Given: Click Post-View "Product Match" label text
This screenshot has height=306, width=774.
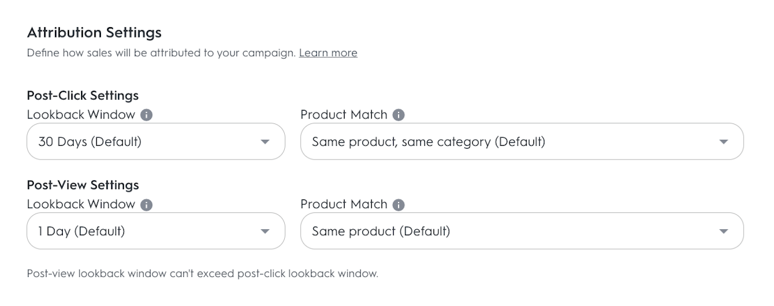Looking at the screenshot, I should (343, 204).
